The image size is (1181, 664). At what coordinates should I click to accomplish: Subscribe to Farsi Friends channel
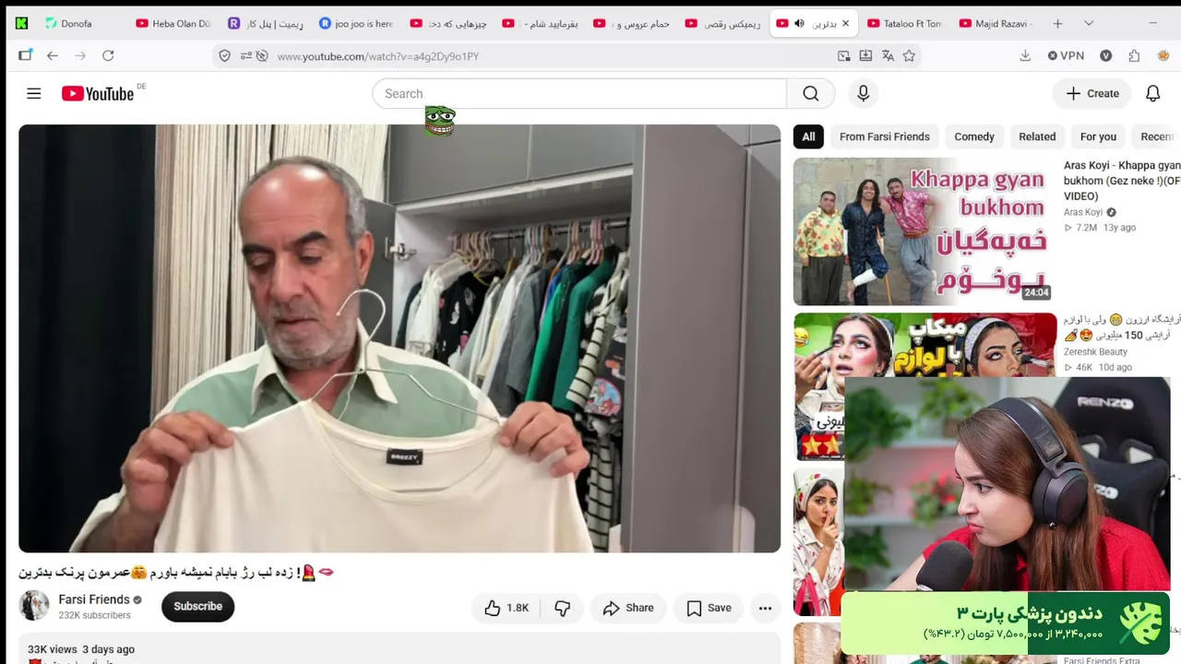point(197,606)
